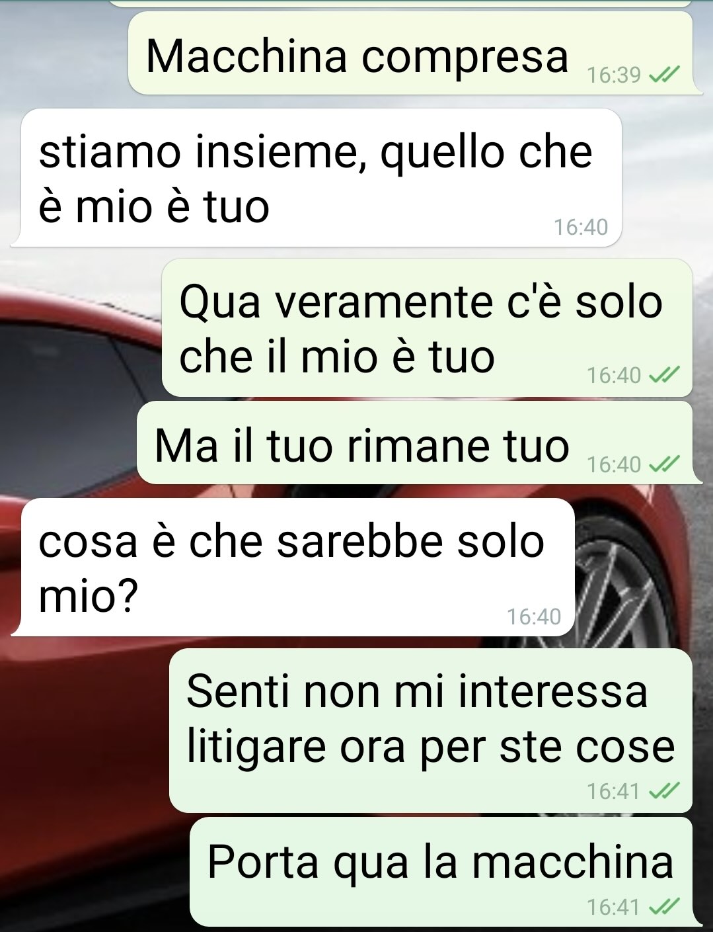
Task: Click the double check beside 'litigare ora per ste cose'
Action: [663, 790]
